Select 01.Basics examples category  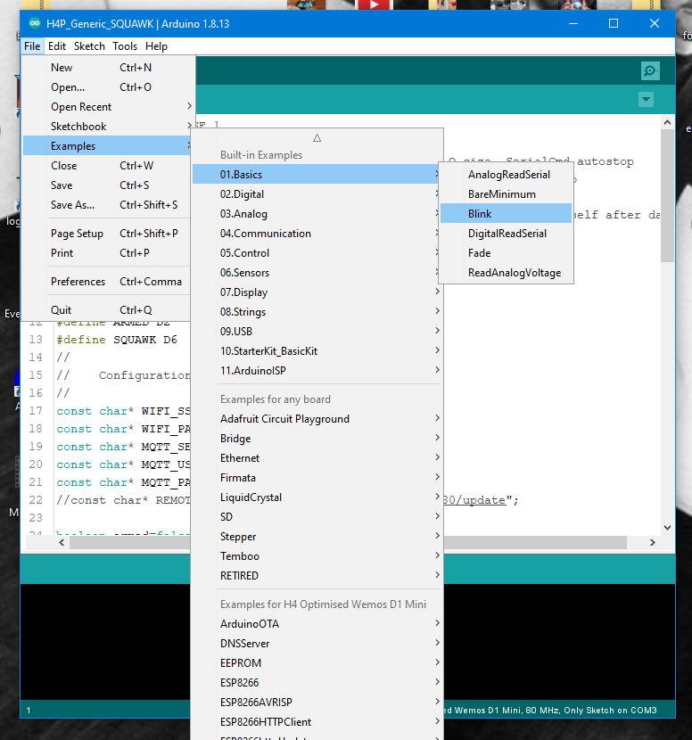tap(317, 175)
